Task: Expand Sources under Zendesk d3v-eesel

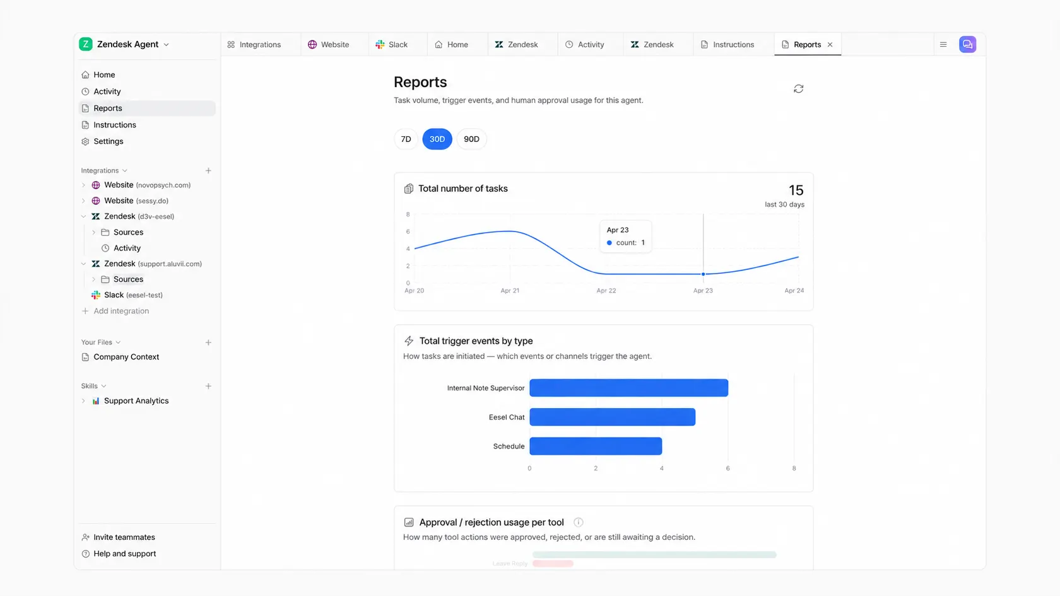Action: coord(94,233)
